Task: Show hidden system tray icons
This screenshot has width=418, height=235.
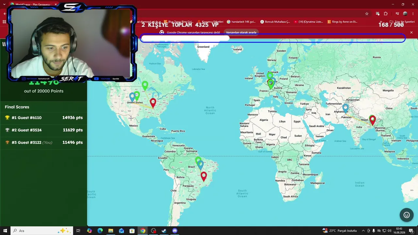Action: 363,231
